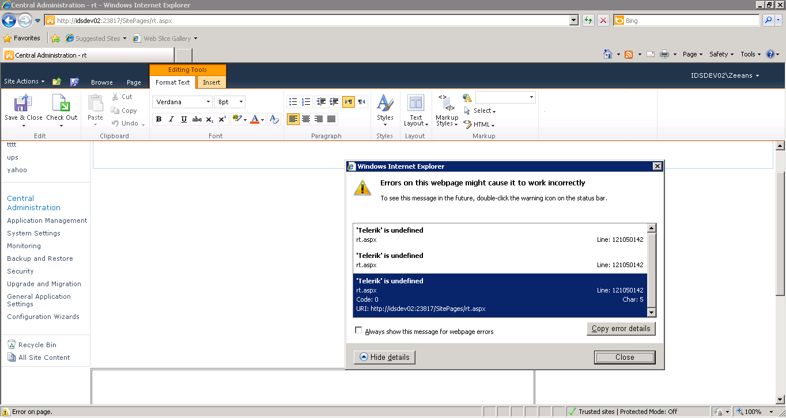Close the webpage error dialog with Close button
This screenshot has width=786, height=418.
pos(625,358)
